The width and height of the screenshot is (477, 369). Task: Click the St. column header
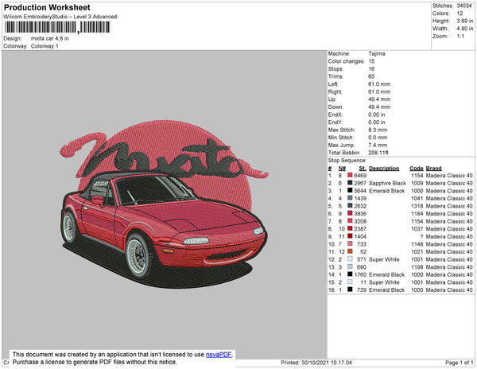(363, 169)
